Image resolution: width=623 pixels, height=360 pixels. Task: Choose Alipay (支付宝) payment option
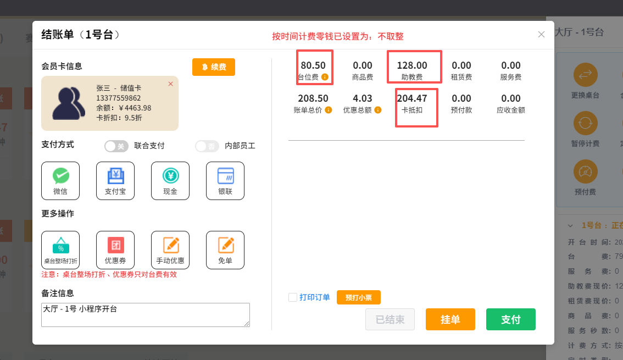pos(115,181)
